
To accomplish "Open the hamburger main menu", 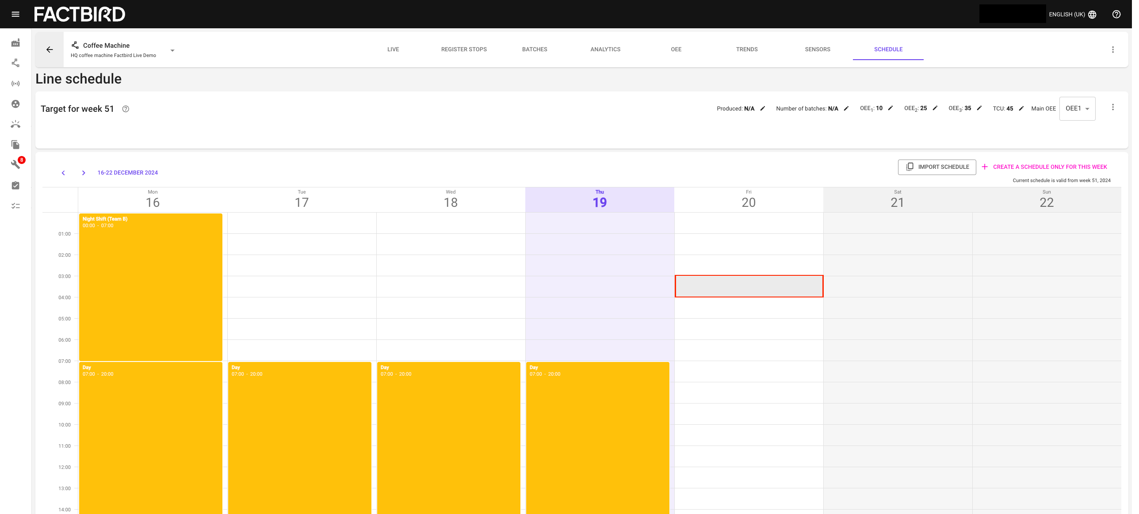I will tap(15, 14).
